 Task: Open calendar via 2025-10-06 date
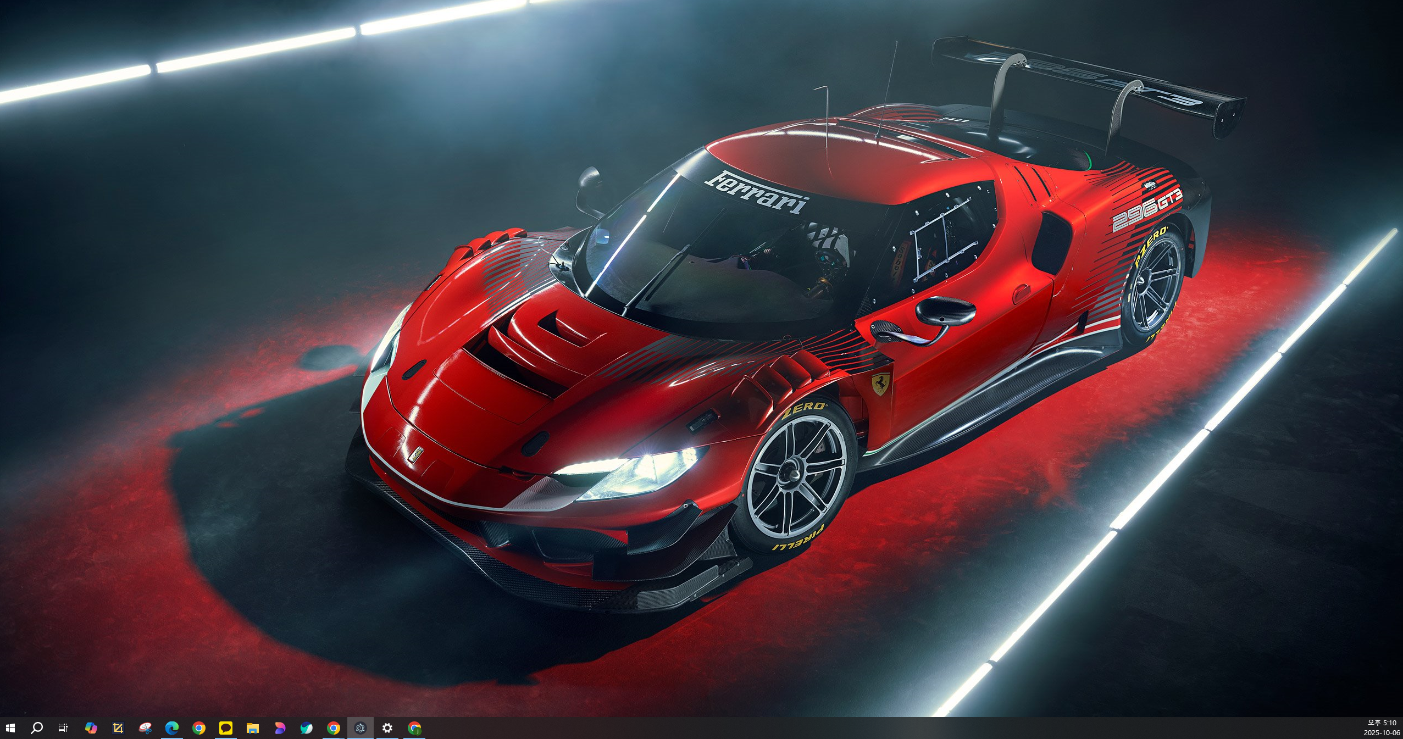click(x=1382, y=733)
